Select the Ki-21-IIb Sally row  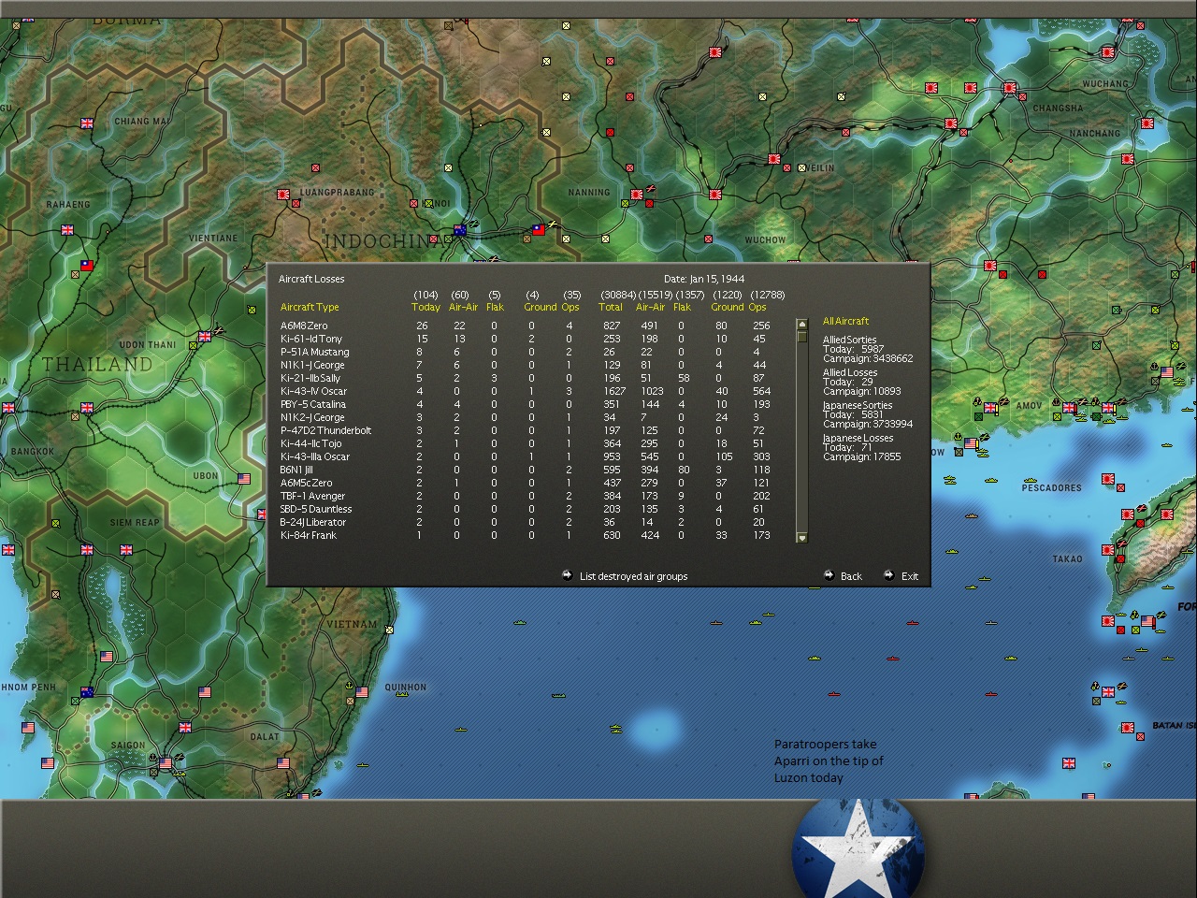point(524,378)
